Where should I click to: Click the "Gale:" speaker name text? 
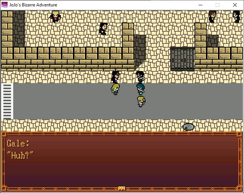pos(18,144)
